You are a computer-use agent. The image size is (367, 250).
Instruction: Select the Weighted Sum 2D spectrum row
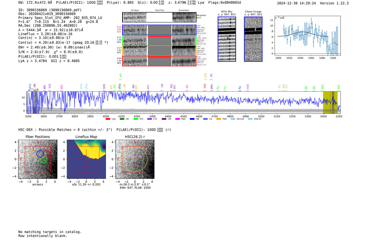tap(159, 17)
